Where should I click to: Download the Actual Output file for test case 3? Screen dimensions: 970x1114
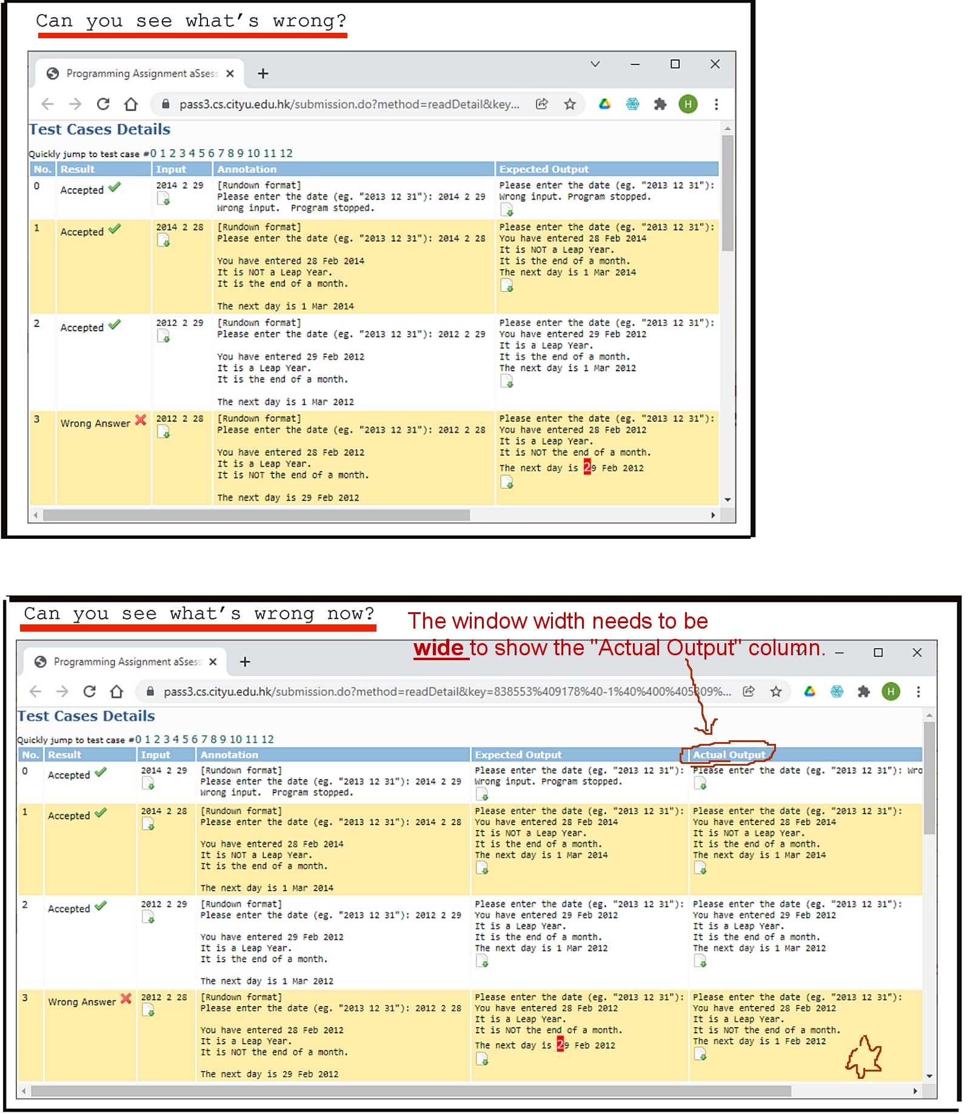tap(700, 1055)
